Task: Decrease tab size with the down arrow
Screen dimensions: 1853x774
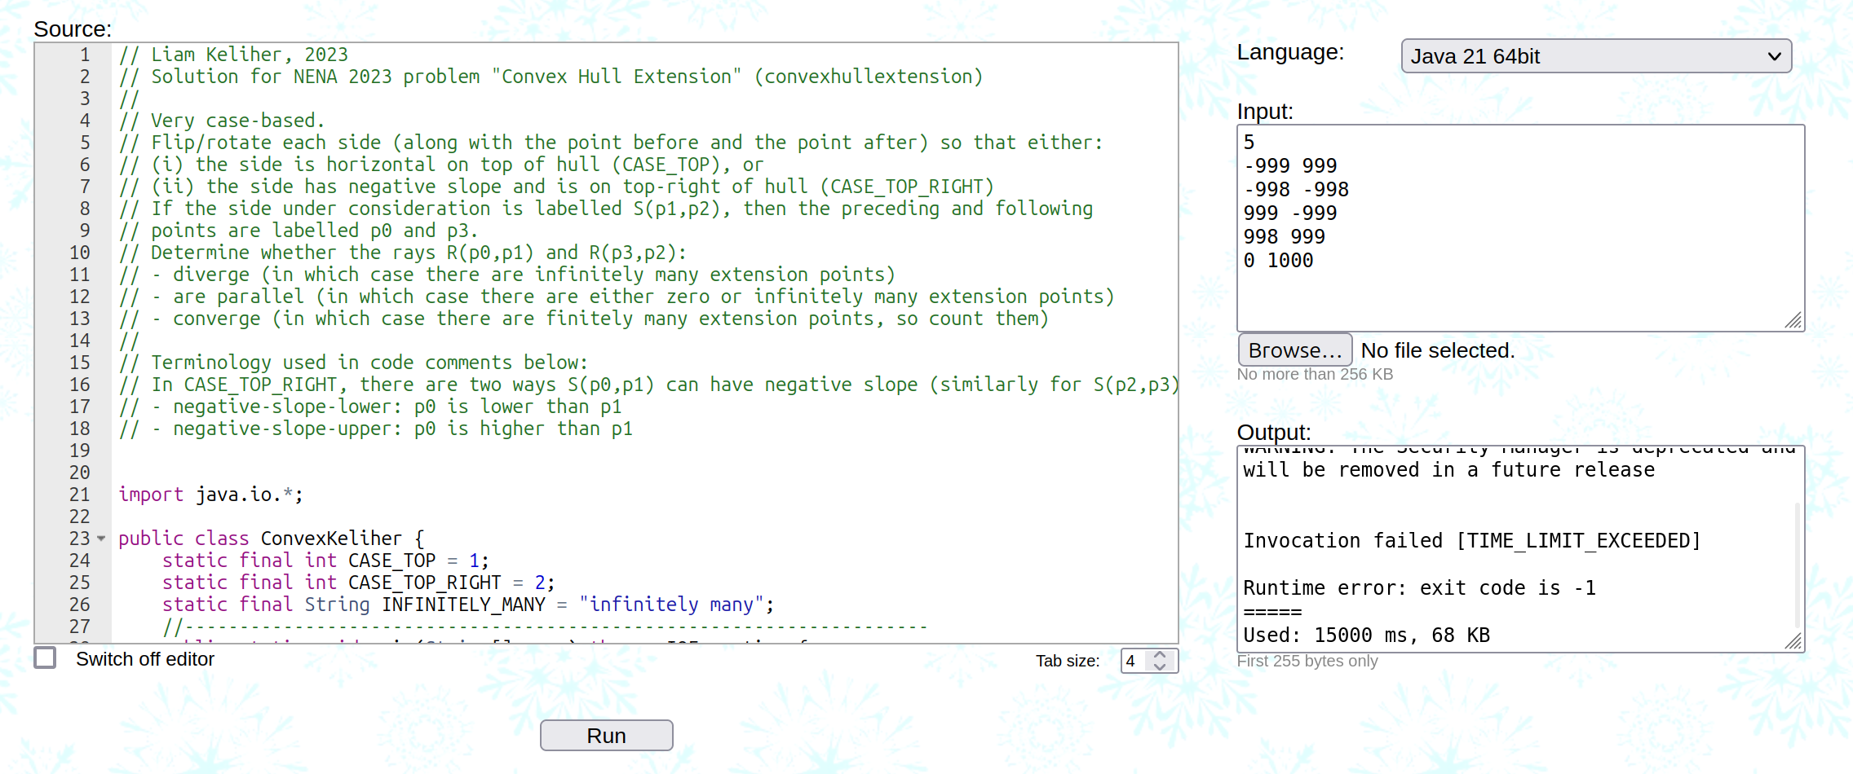Action: pos(1160,666)
